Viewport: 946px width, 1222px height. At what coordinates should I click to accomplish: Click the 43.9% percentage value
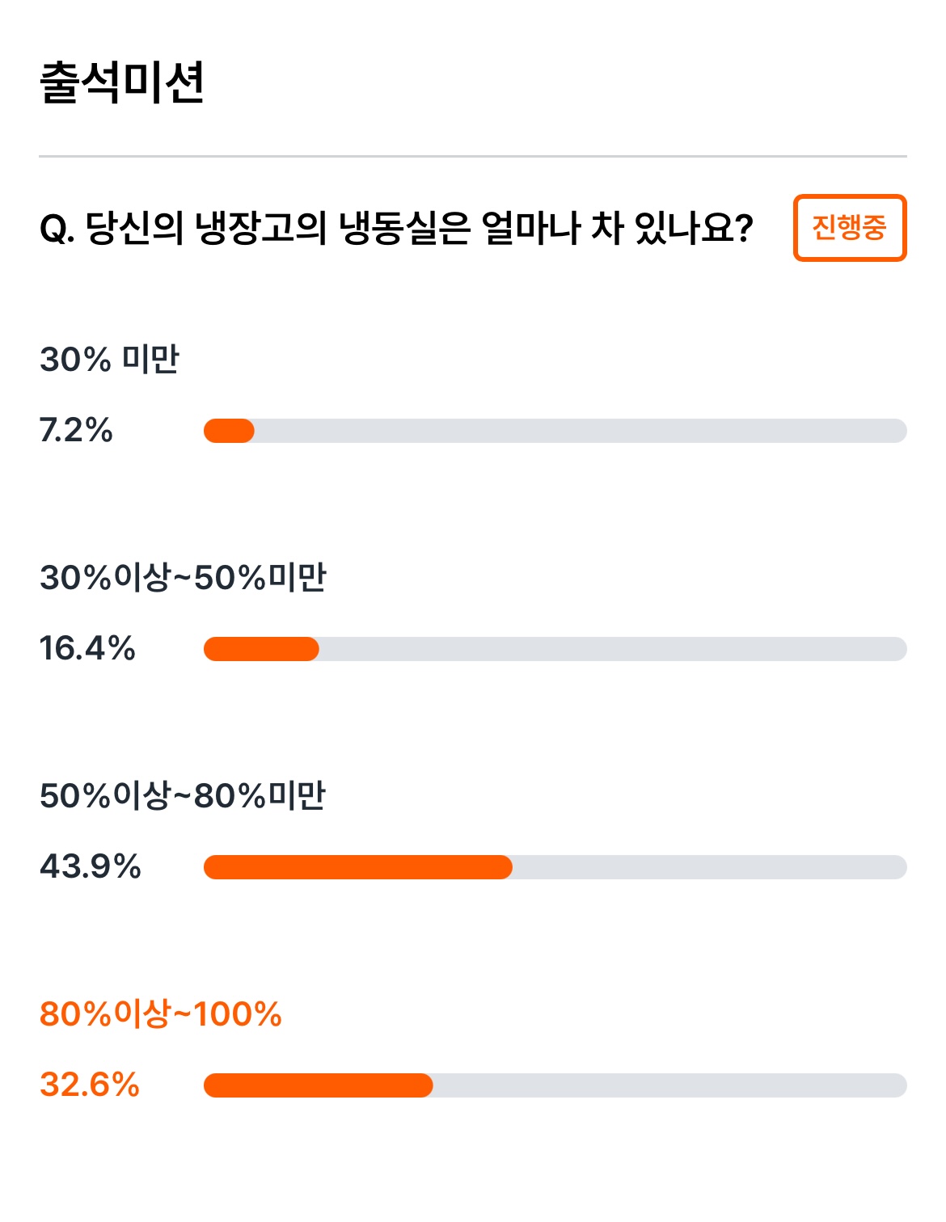pos(91,866)
